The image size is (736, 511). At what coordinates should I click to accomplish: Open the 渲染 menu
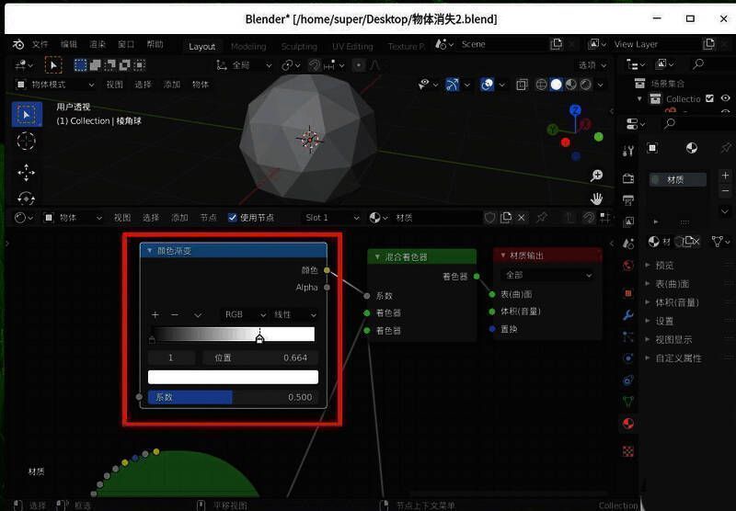coord(98,44)
